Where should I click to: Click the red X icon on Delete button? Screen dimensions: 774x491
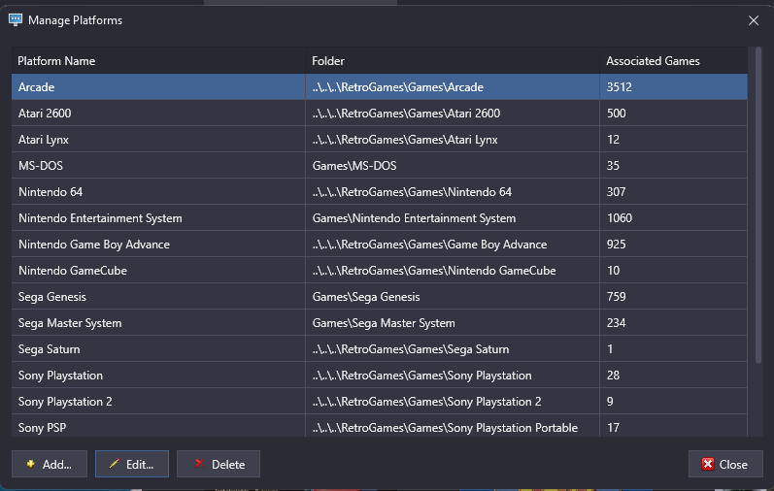point(199,464)
